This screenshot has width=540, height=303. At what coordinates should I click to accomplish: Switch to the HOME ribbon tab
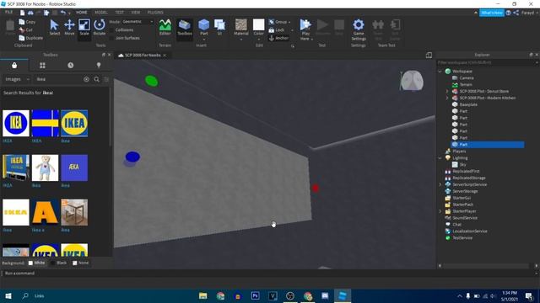(82, 13)
